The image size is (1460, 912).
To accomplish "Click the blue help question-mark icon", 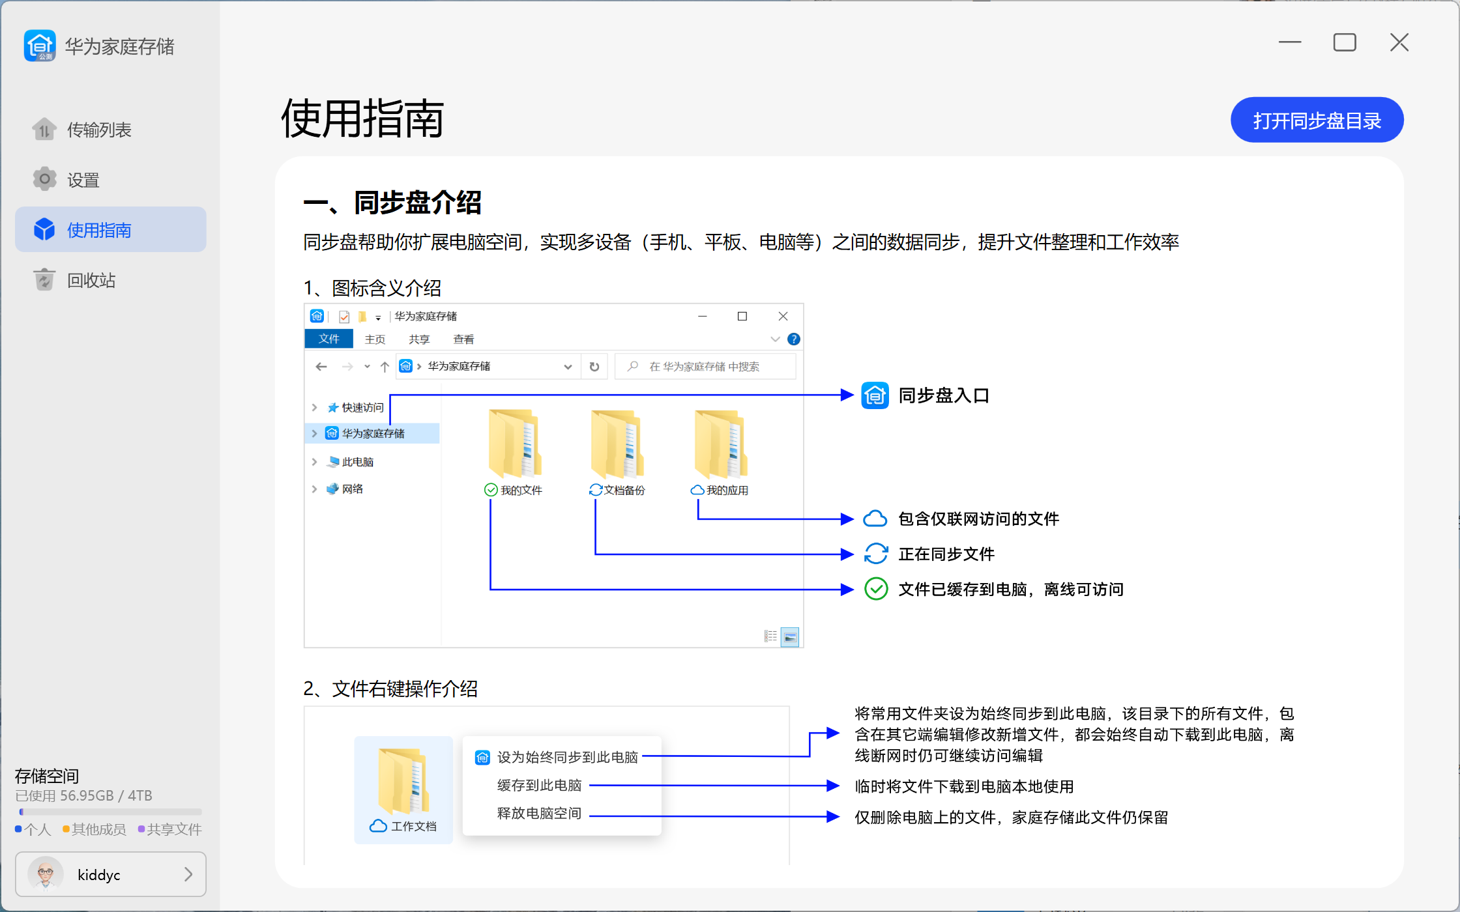I will point(793,339).
